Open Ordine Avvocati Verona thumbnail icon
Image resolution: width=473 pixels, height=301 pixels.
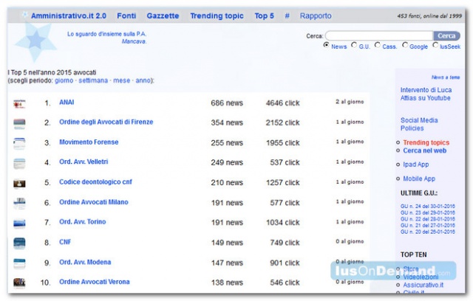[x=19, y=283]
